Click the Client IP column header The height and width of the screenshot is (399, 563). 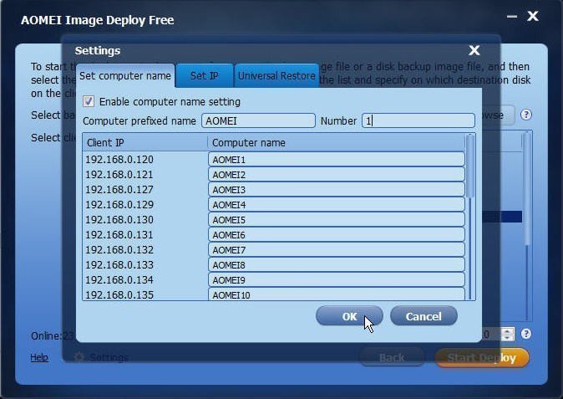pyautogui.click(x=145, y=143)
